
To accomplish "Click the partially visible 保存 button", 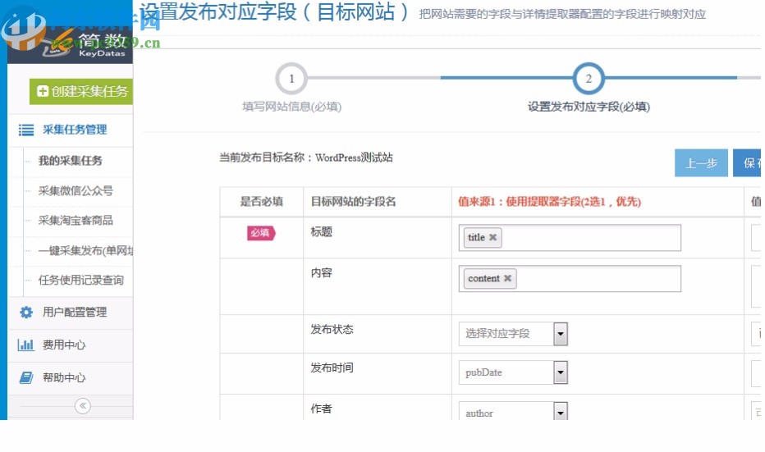I will tap(747, 163).
